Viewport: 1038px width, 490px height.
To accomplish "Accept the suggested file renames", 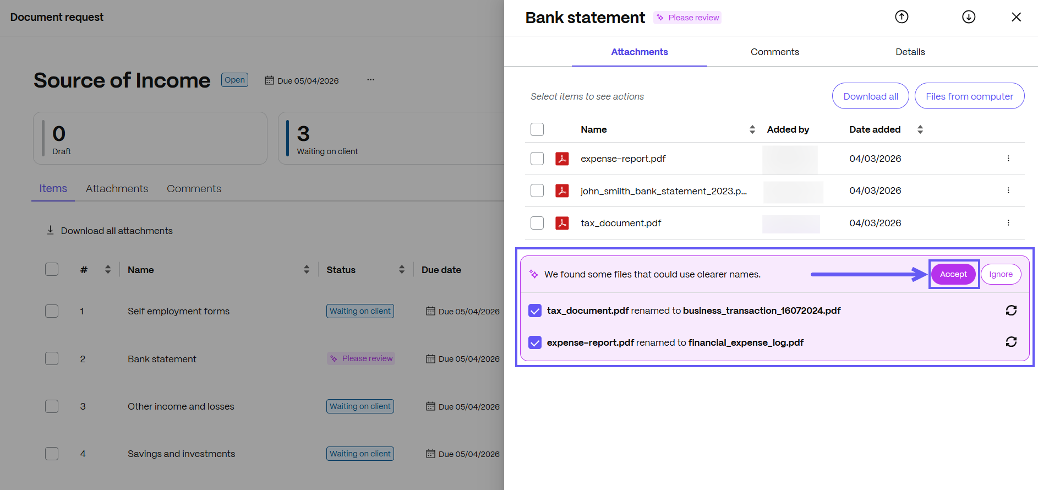I will point(953,274).
